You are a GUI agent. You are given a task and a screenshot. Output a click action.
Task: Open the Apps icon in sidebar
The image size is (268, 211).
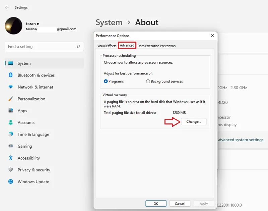pos(11,111)
